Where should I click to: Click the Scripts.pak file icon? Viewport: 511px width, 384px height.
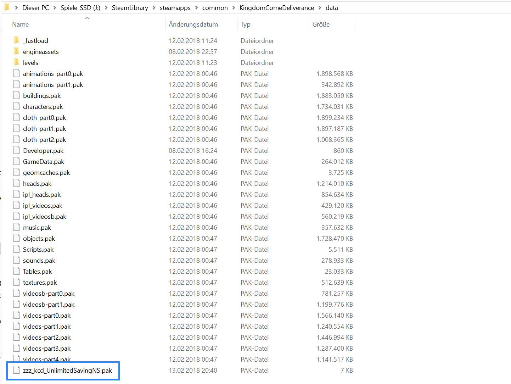(x=16, y=249)
